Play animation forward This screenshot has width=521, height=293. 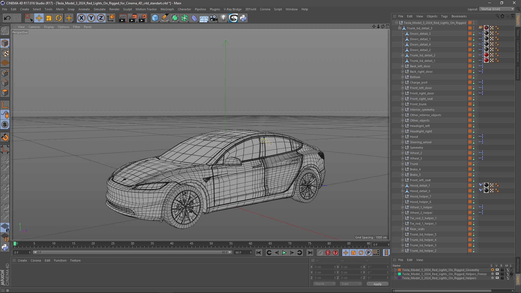pyautogui.click(x=284, y=253)
